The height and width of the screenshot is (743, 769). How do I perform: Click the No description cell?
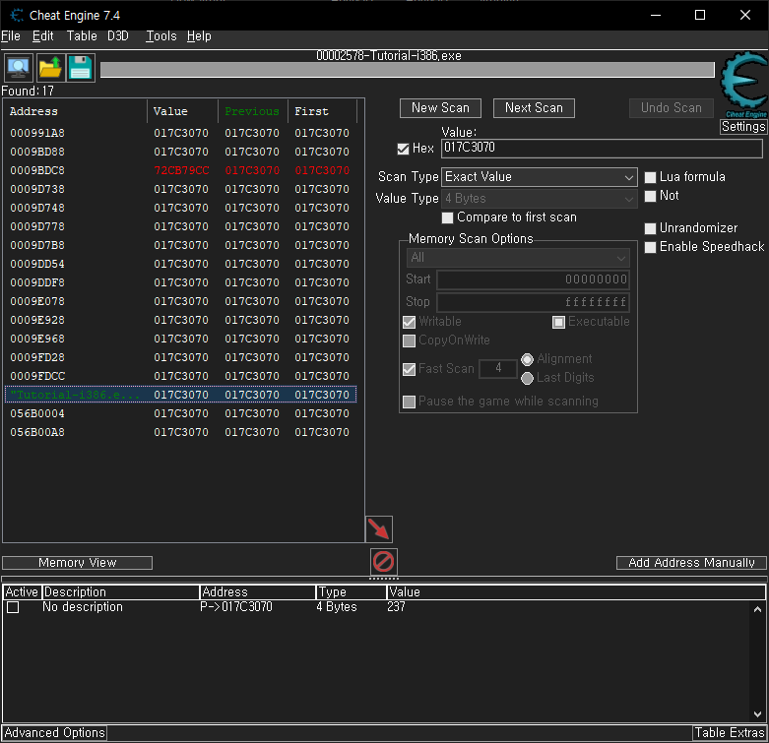pyautogui.click(x=83, y=607)
